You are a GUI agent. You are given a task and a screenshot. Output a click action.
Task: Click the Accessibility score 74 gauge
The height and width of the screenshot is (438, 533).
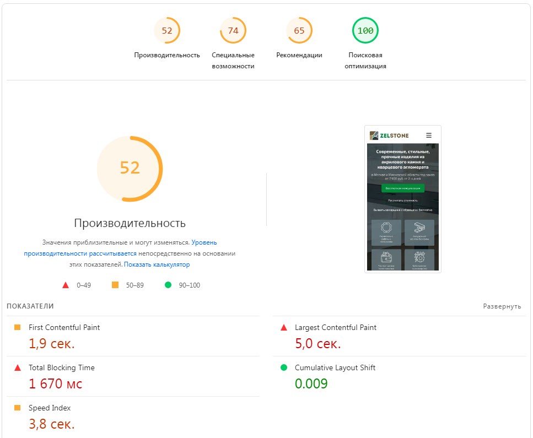pyautogui.click(x=233, y=31)
